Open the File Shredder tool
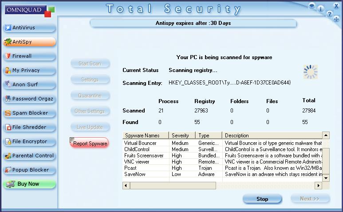The image size is (343, 212). pyautogui.click(x=30, y=127)
